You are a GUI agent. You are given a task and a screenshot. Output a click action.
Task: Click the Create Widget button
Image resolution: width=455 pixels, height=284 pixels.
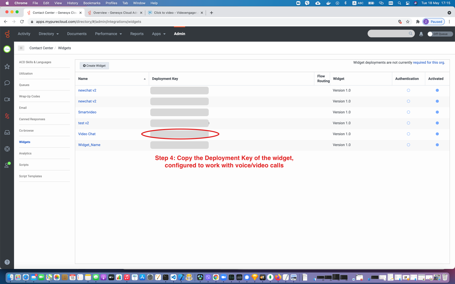[94, 66]
